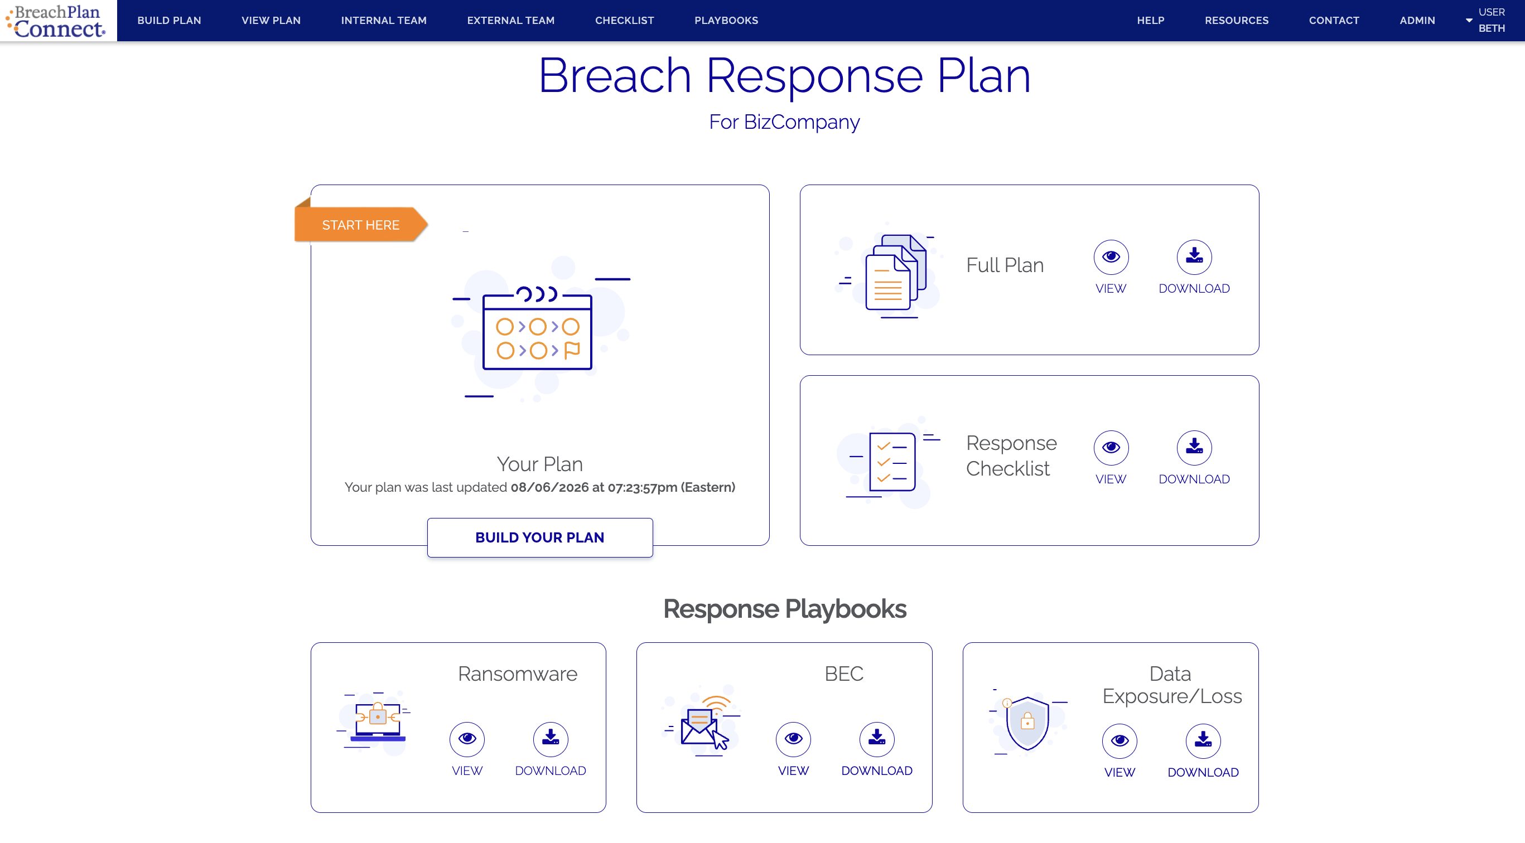This screenshot has height=843, width=1525.
Task: Click DOWNLOAD label under Ransomware
Action: (551, 771)
